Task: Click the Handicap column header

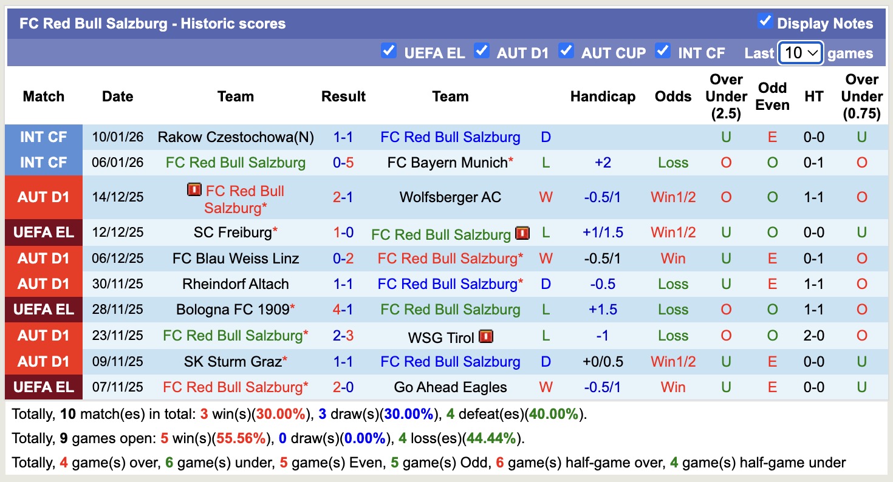Action: pos(603,96)
